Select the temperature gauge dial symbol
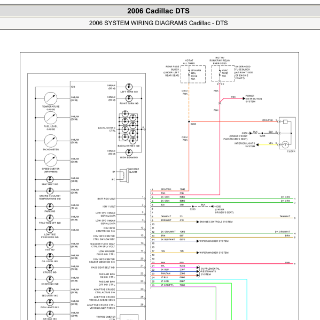This screenshot has width=320, height=320. coord(51,98)
